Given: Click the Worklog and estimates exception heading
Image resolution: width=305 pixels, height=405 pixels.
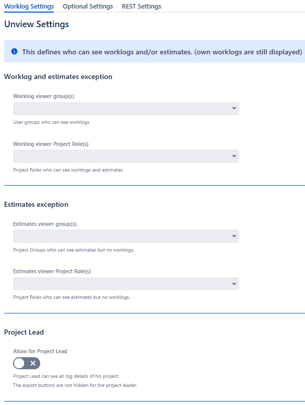Looking at the screenshot, I should pyautogui.click(x=58, y=77).
